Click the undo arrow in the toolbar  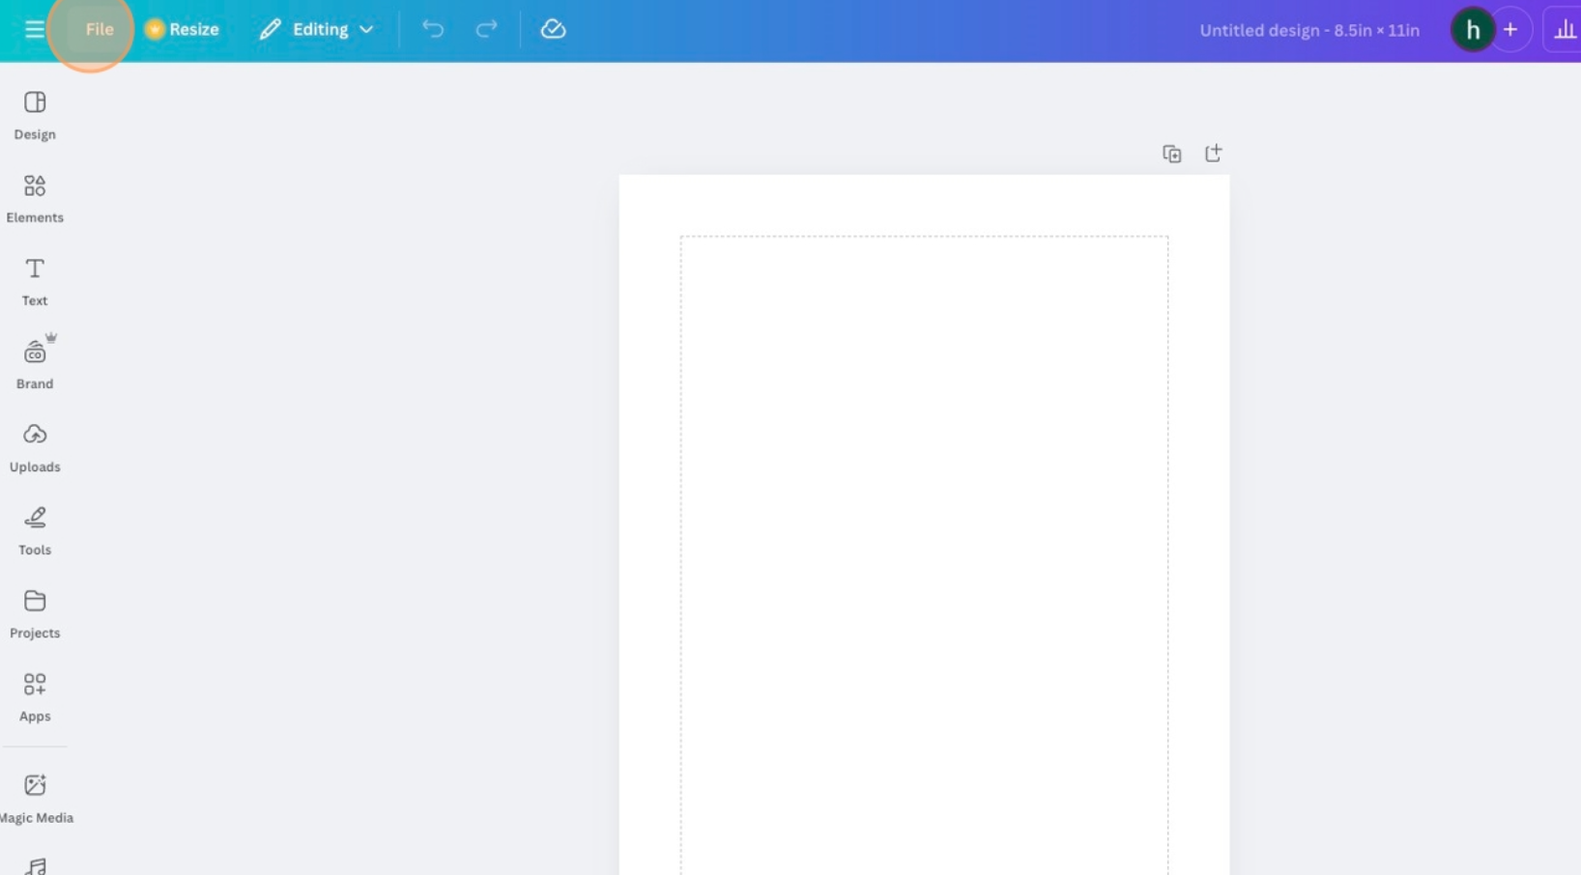click(x=432, y=29)
